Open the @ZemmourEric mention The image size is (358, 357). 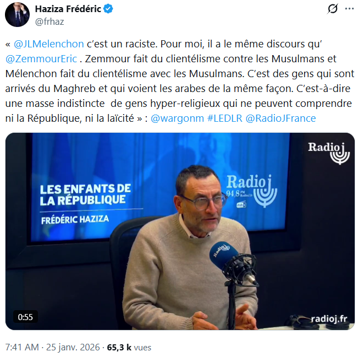41,59
